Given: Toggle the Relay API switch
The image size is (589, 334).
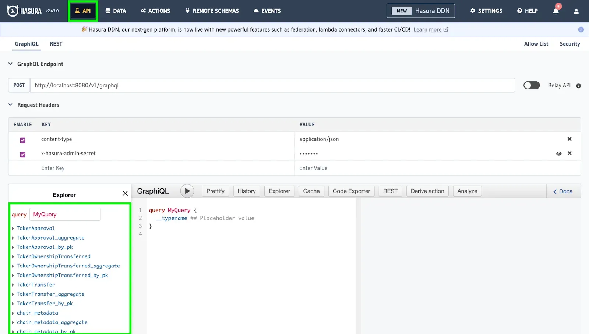Looking at the screenshot, I should (x=532, y=85).
